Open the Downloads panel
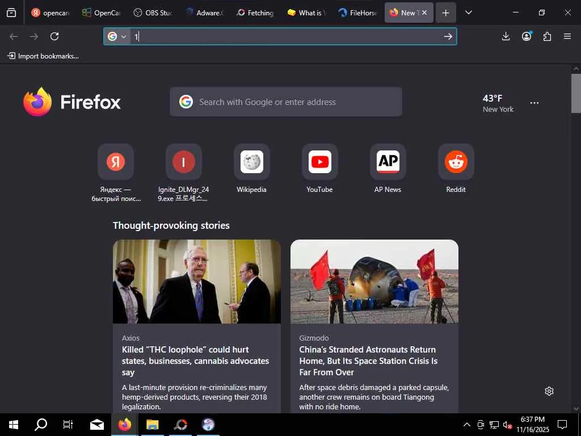This screenshot has width=581, height=436. coord(506,36)
